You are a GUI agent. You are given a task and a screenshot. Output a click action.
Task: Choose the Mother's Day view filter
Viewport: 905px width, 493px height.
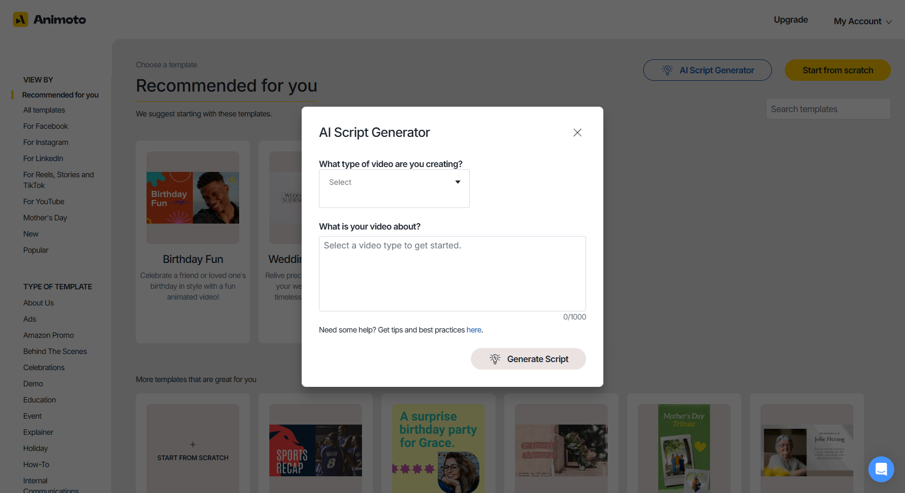pyautogui.click(x=45, y=218)
